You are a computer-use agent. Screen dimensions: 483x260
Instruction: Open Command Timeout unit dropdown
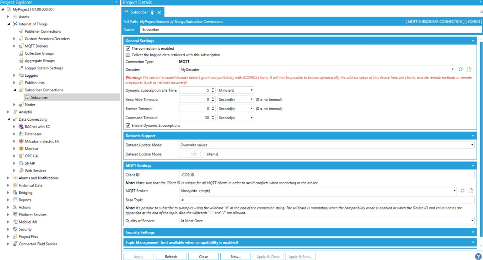(x=252, y=118)
